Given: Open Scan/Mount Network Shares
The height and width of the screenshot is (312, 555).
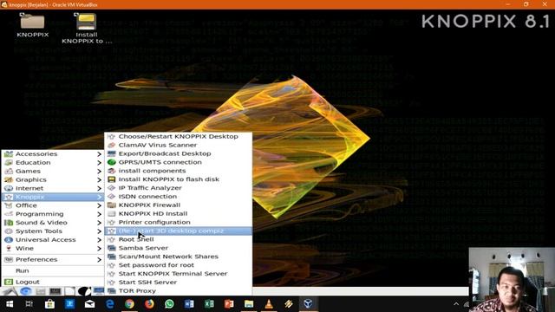Looking at the screenshot, I should pos(179,257).
